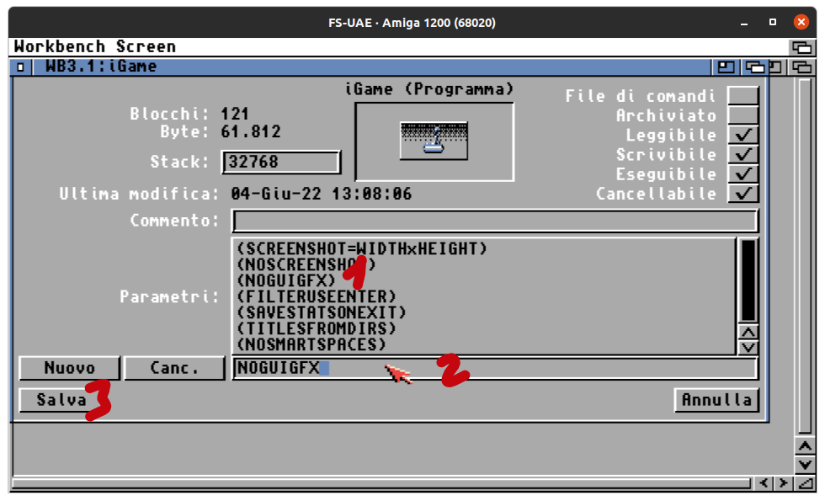Click the rear window's up scroll arrow
This screenshot has width=825, height=501.
pyautogui.click(x=805, y=446)
